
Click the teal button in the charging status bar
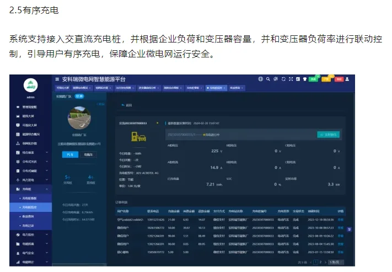click(328, 135)
